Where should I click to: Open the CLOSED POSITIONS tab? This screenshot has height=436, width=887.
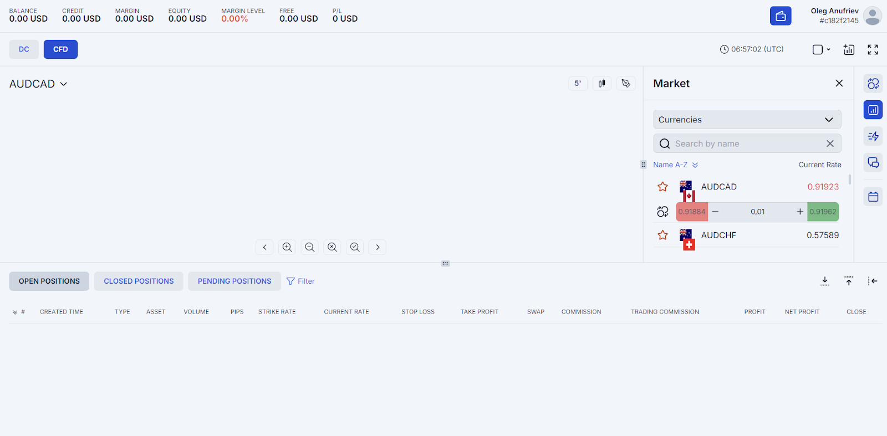click(139, 281)
